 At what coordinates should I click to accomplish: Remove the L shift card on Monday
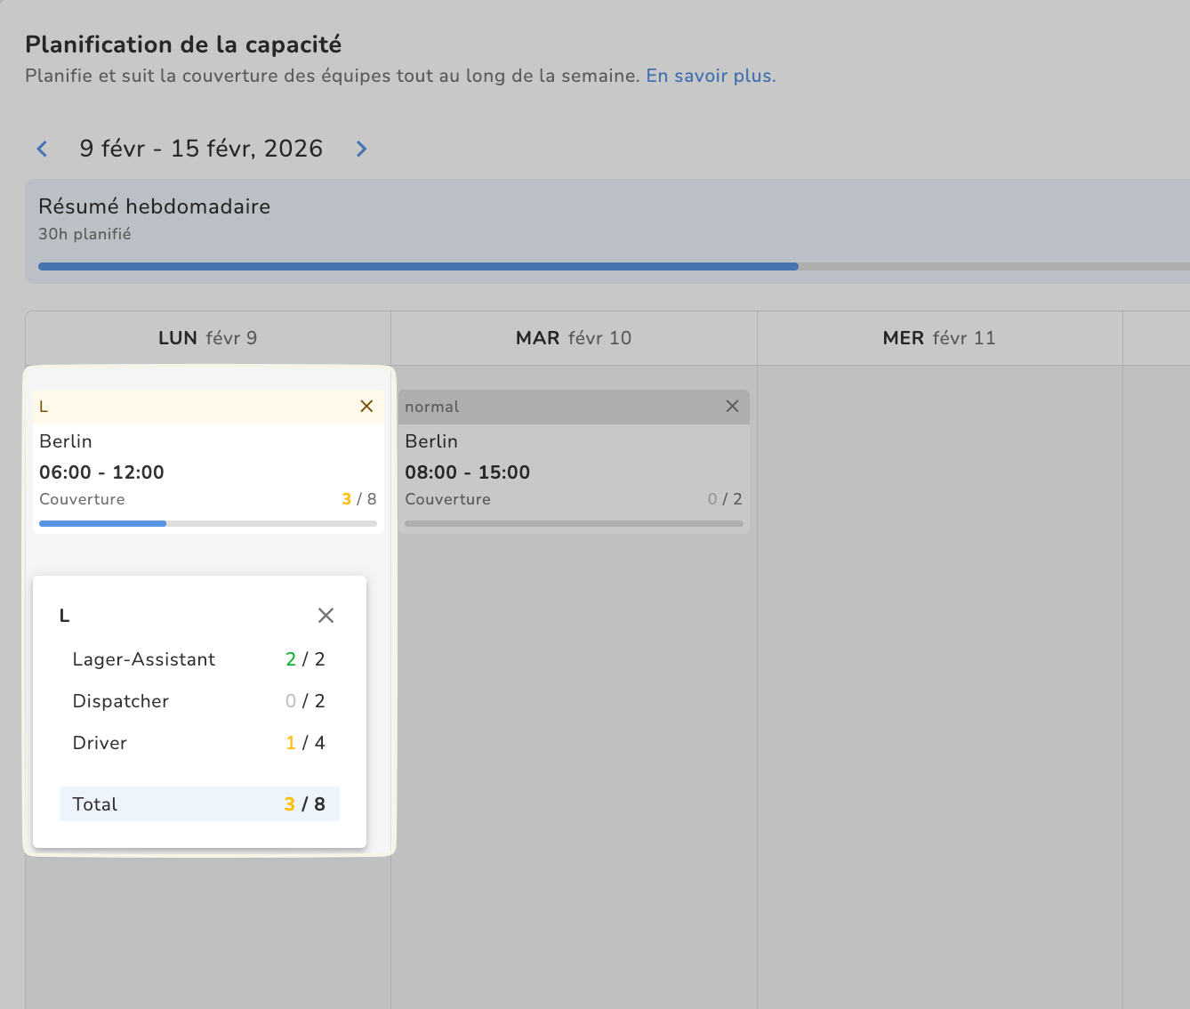366,407
